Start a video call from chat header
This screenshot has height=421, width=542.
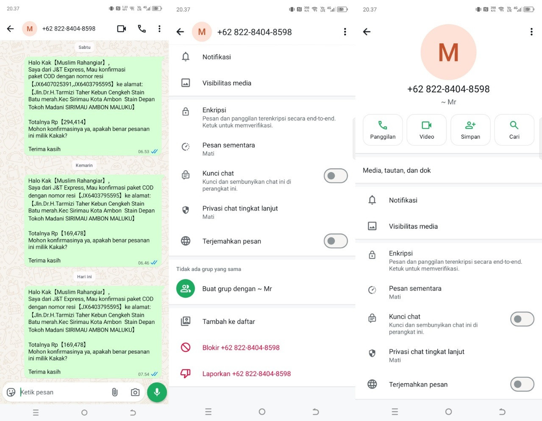[x=122, y=28]
